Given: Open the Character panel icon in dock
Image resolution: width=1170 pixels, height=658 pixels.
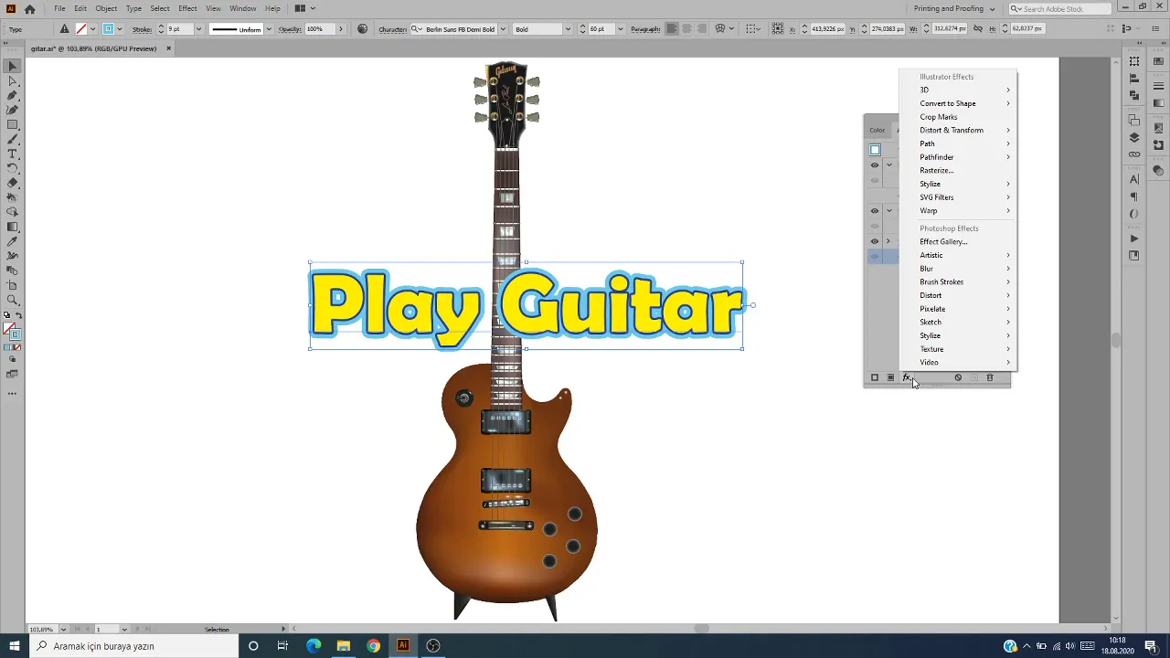Looking at the screenshot, I should (x=1134, y=180).
